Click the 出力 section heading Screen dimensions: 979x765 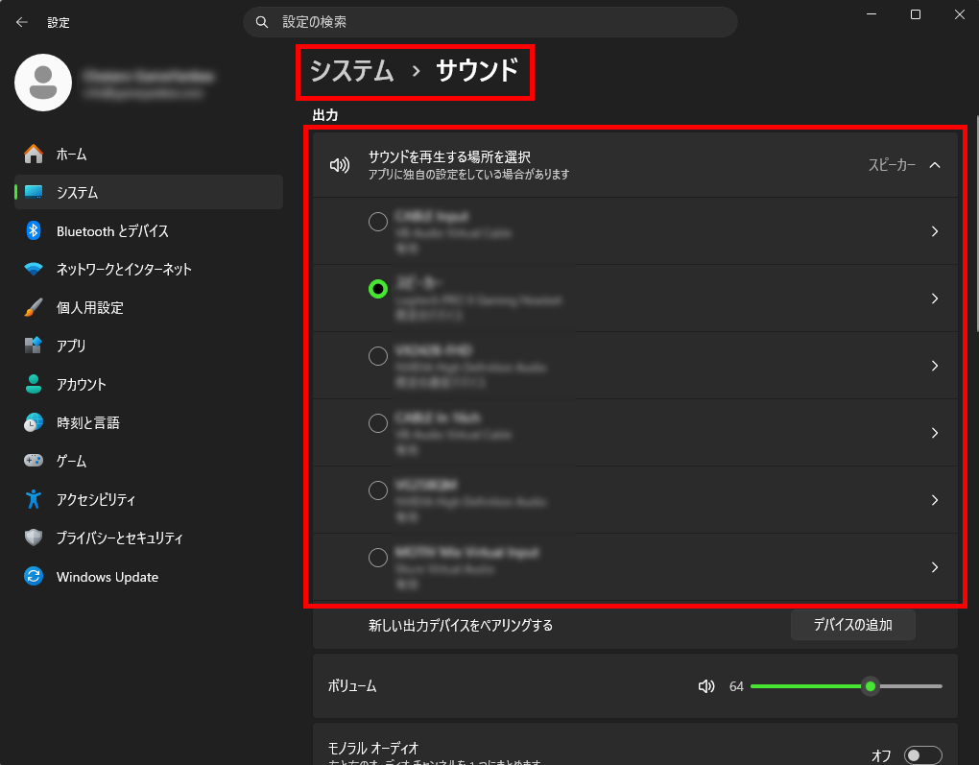point(325,115)
